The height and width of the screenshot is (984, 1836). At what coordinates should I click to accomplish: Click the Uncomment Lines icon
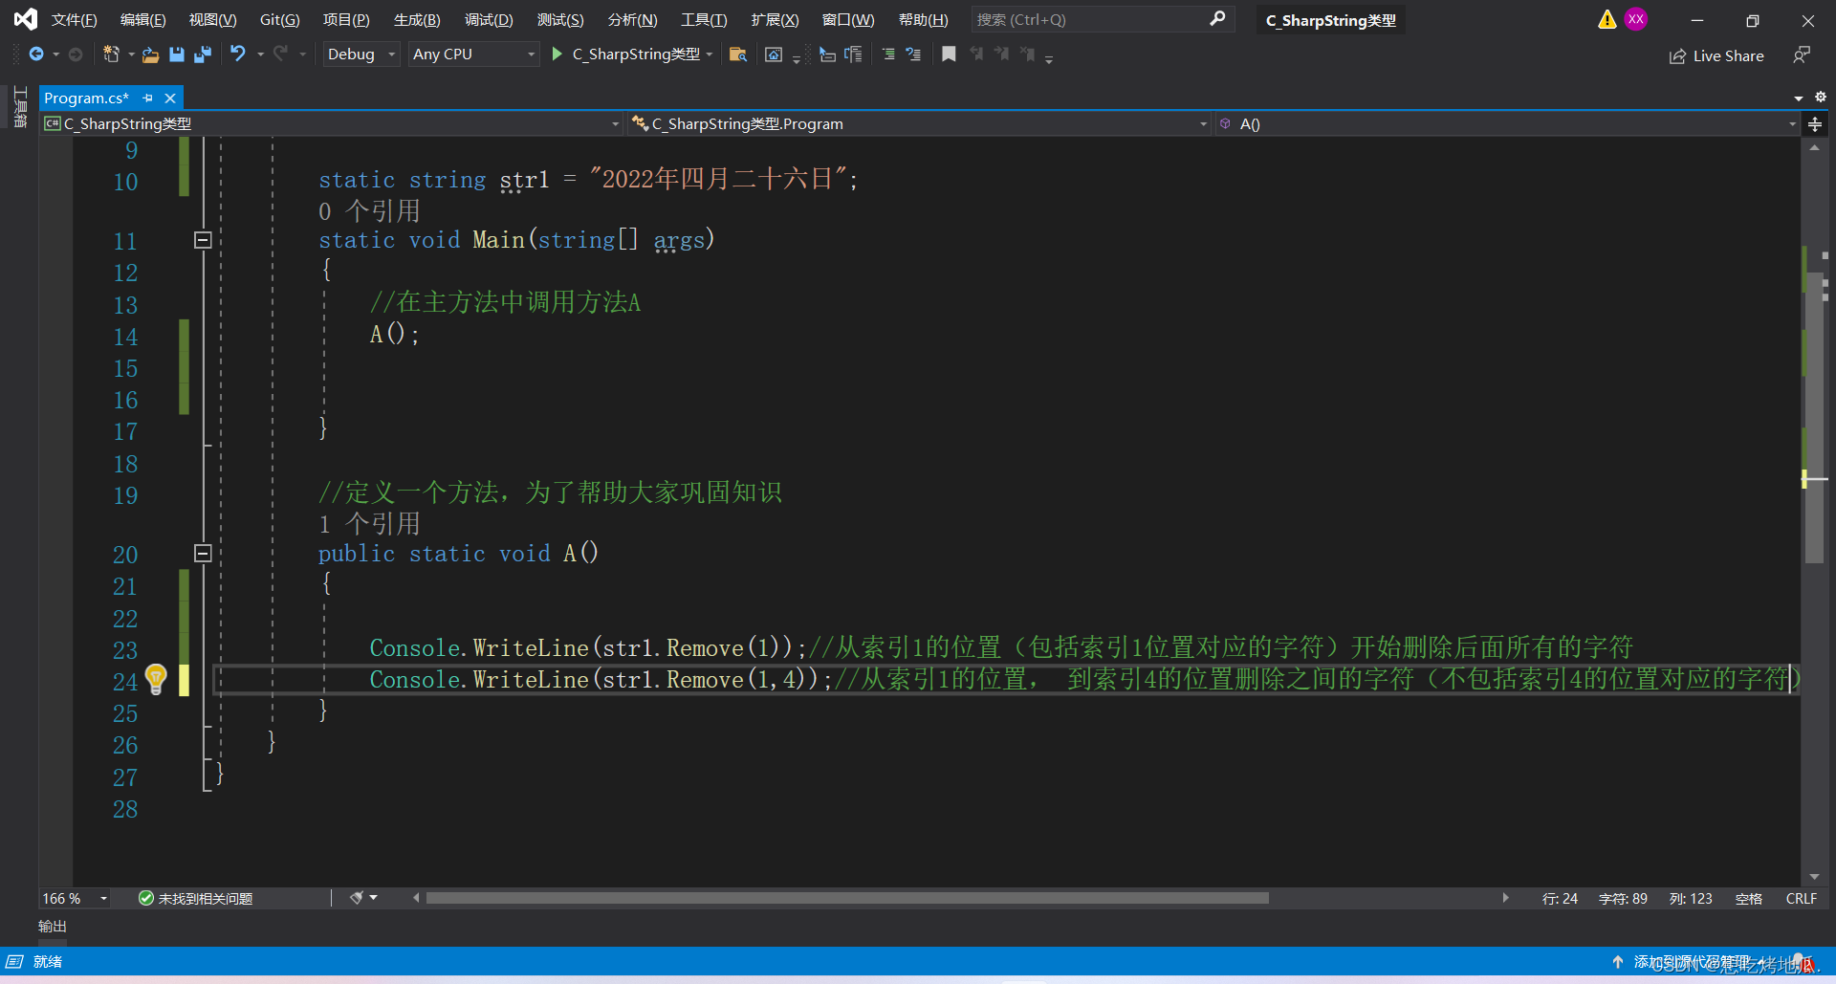coord(913,55)
